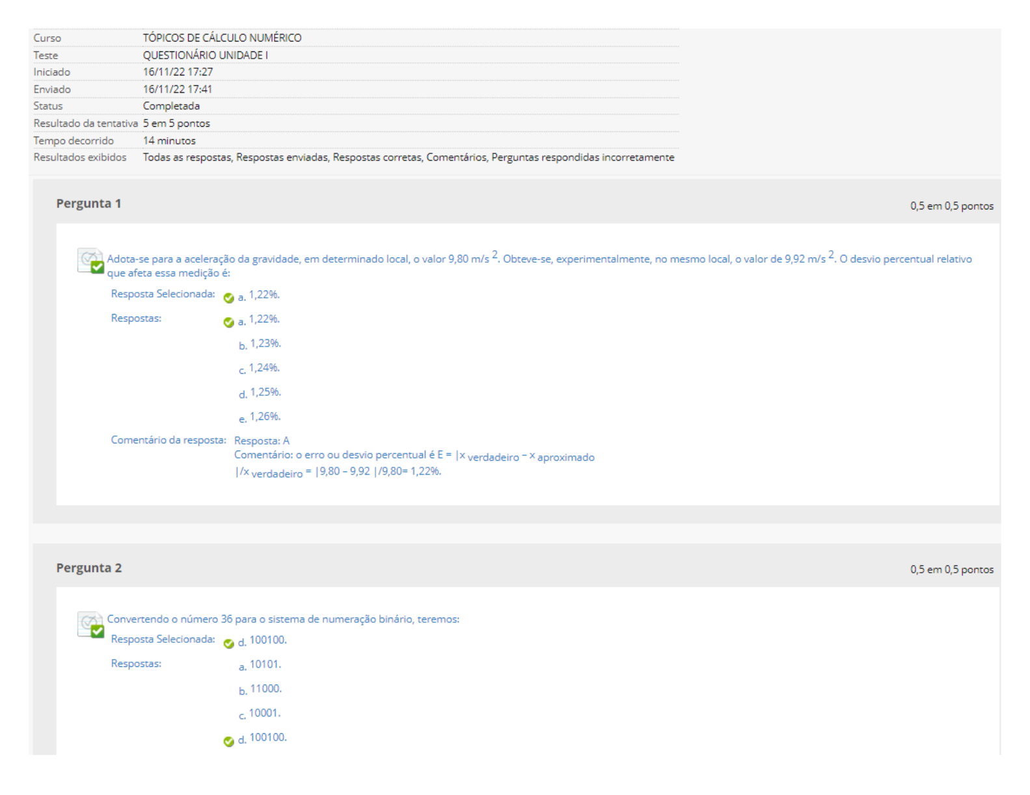1030x795 pixels.
Task: Select answer option c. 10001
Action: pos(264,714)
